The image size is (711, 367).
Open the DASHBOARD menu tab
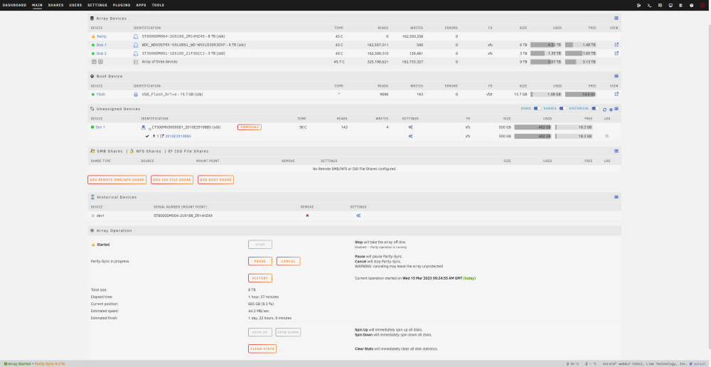click(14, 6)
